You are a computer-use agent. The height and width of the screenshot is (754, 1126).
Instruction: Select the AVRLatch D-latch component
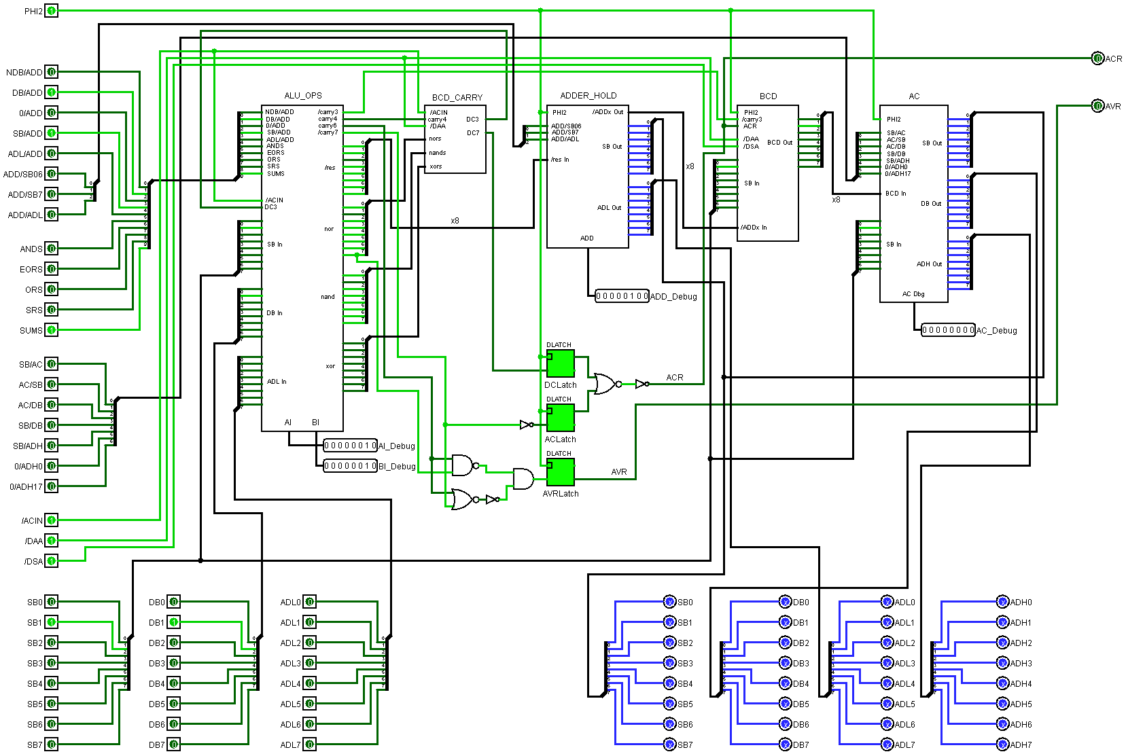[561, 472]
